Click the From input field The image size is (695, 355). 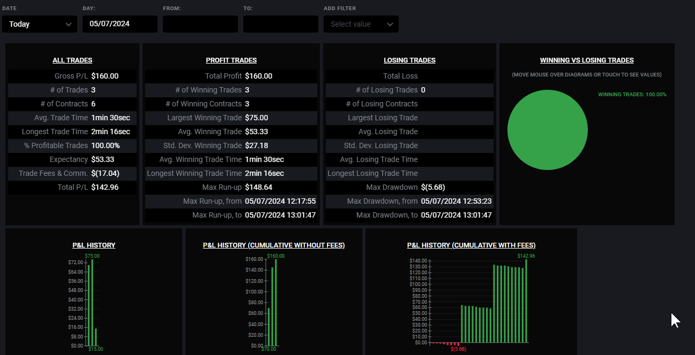pos(200,24)
